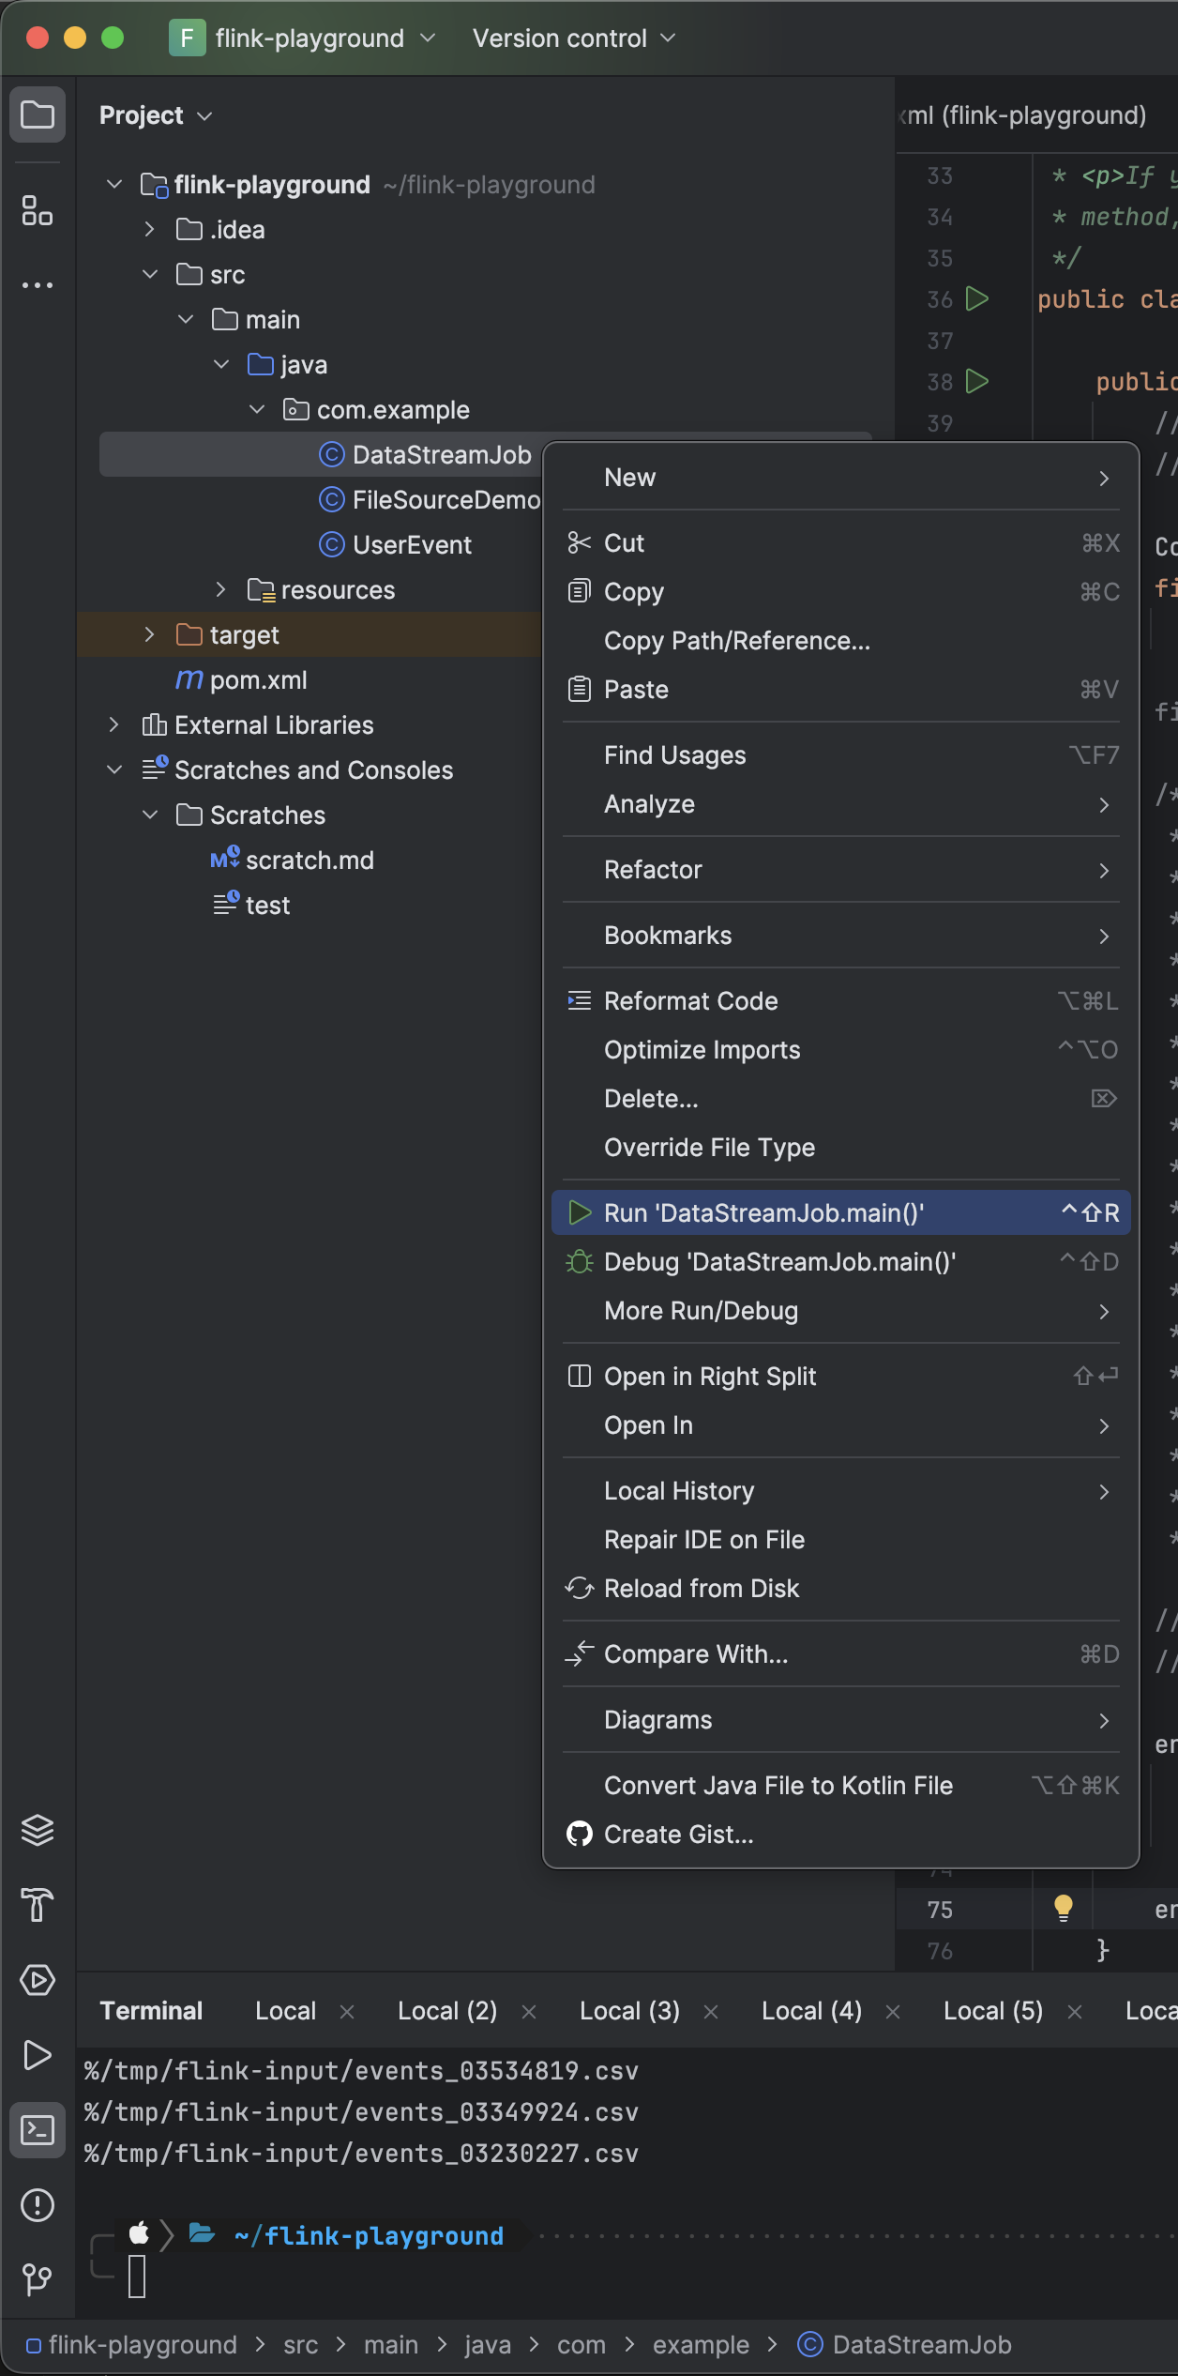Screen dimensions: 1178x2376
Task: Switch to the Local (3) terminal tab
Action: 629,2011
